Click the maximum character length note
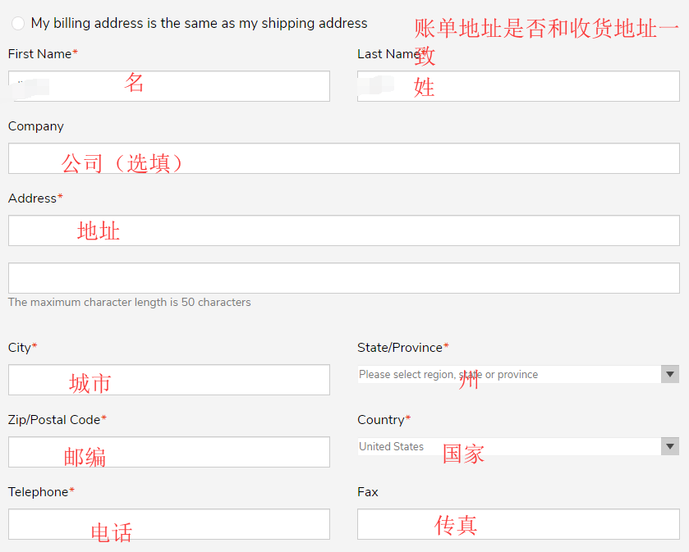The width and height of the screenshot is (689, 552). (129, 303)
